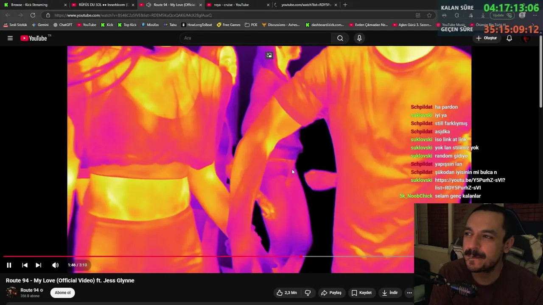543x305 pixels.
Task: Open MissXss bookmark
Action: 150,25
